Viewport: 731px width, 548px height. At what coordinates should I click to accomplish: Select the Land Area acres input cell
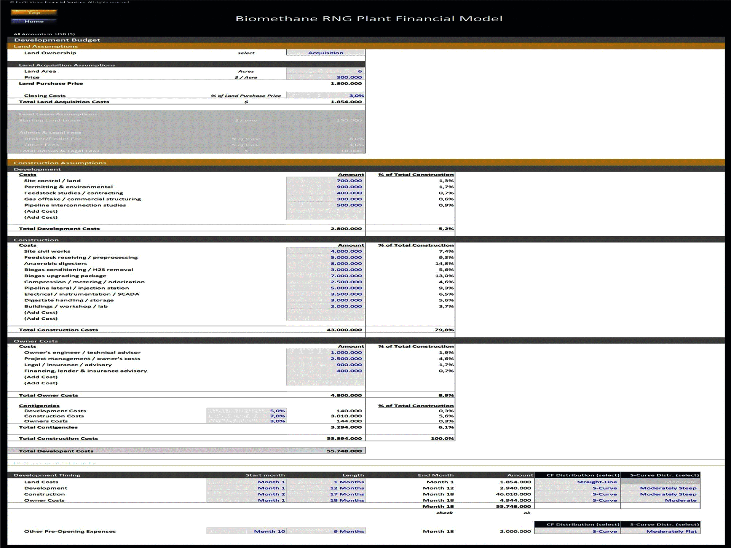[326, 71]
